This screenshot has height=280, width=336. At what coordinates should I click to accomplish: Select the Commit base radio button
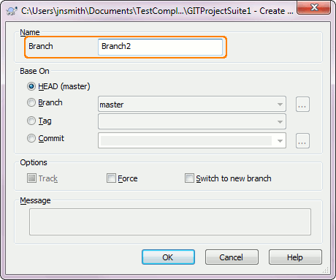[31, 138]
